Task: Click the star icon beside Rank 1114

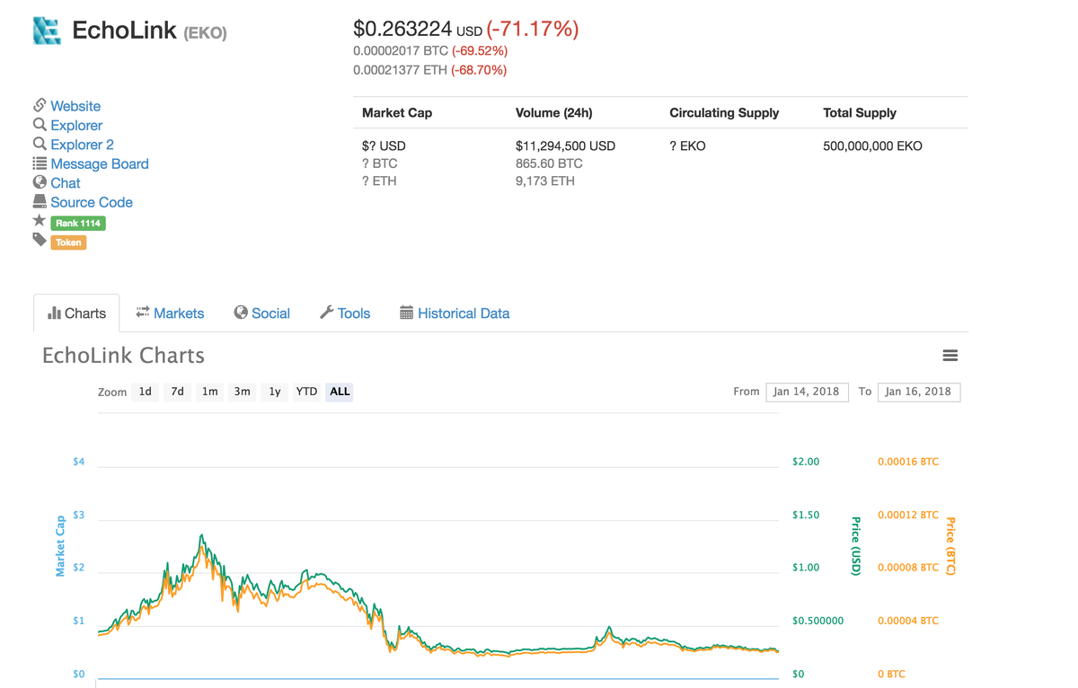Action: (40, 221)
